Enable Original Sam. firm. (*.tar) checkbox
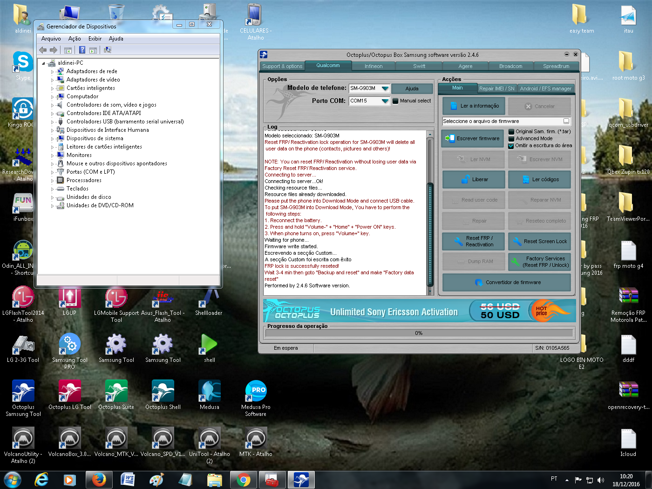Screen dimensions: 652x489 pyautogui.click(x=511, y=132)
